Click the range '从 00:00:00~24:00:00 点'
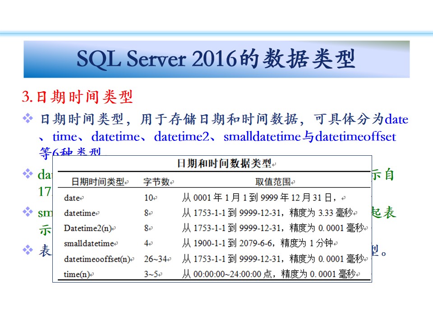This screenshot has height=325, width=433. (x=227, y=274)
